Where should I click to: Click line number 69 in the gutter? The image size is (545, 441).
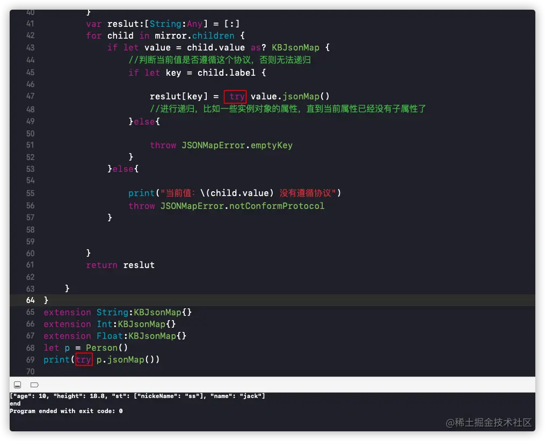click(30, 359)
